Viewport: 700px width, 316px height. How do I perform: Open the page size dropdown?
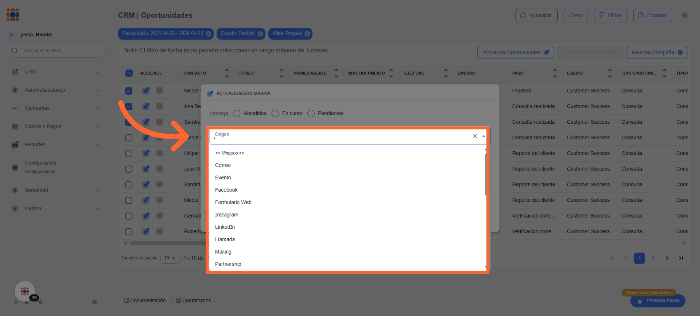pyautogui.click(x=170, y=258)
